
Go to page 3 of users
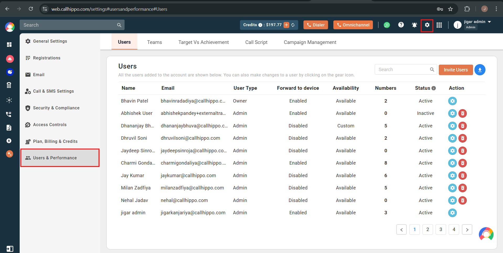point(441,229)
